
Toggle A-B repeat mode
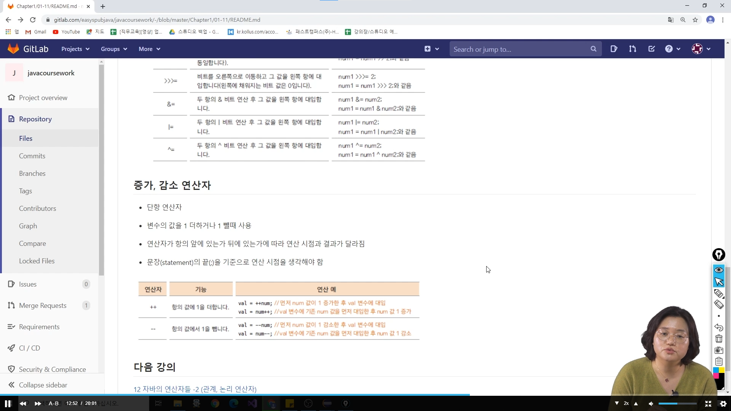[x=54, y=403]
